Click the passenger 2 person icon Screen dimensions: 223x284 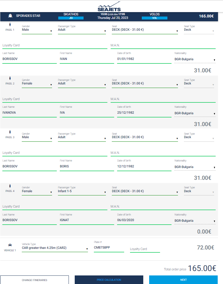click(x=10, y=79)
